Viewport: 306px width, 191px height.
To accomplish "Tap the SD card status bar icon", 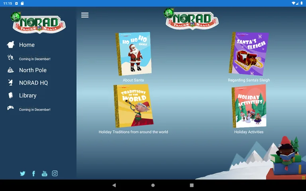I will tap(22, 3).
